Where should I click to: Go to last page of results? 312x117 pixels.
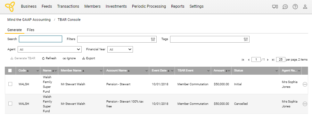[273, 60]
